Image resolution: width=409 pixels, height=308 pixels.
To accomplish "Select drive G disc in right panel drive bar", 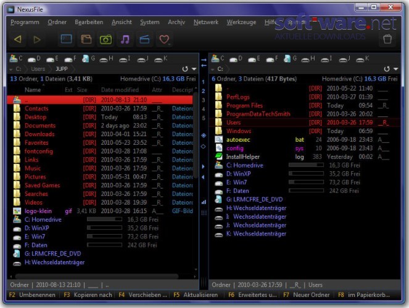I will (x=290, y=59).
